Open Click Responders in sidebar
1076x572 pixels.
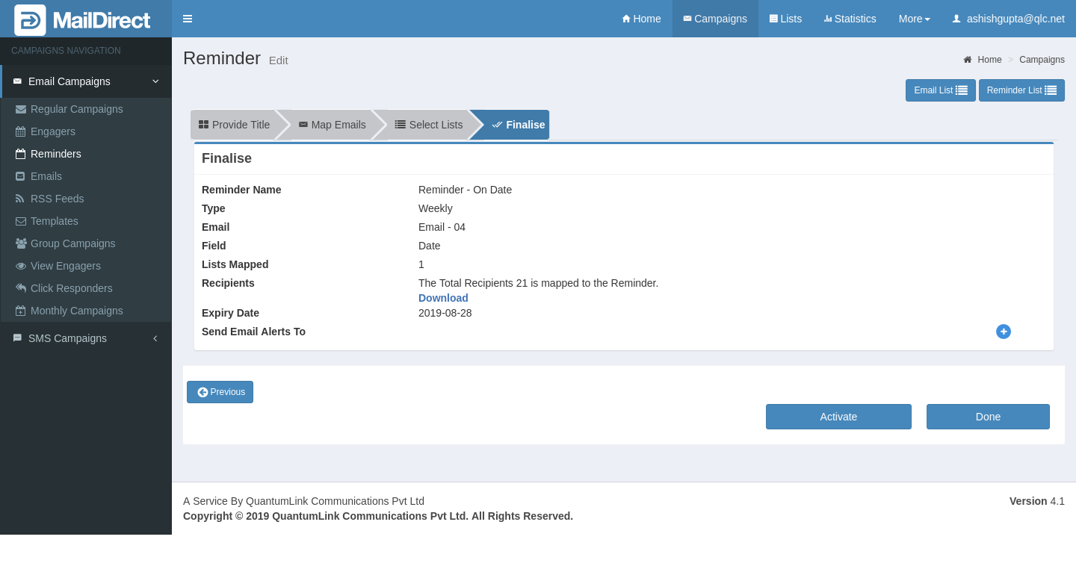(71, 288)
